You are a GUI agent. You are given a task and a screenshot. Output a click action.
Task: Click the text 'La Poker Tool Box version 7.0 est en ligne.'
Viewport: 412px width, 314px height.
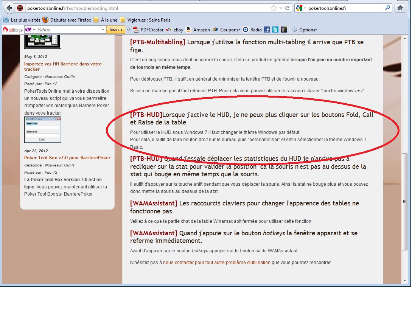[x=63, y=183]
